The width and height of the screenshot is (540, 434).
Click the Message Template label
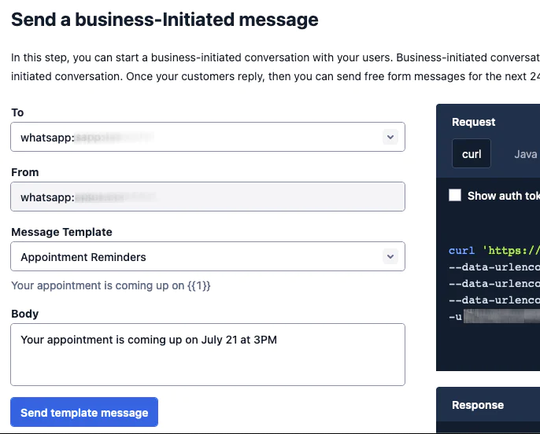pos(61,232)
